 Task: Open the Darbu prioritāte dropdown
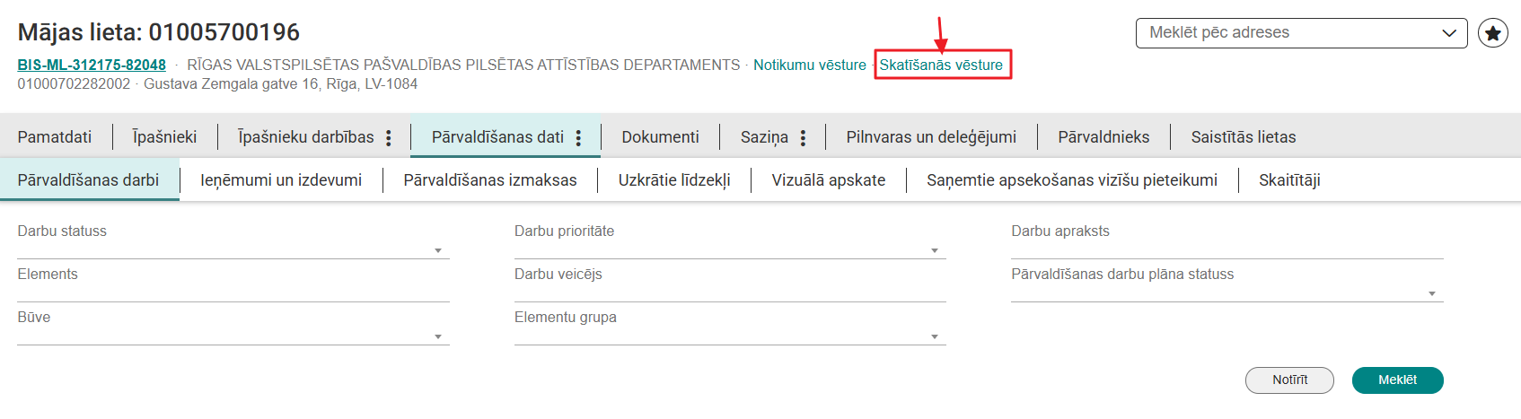[x=730, y=250]
